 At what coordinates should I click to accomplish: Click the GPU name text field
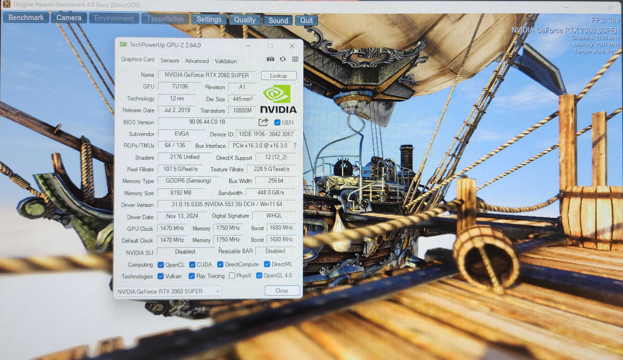(207, 75)
